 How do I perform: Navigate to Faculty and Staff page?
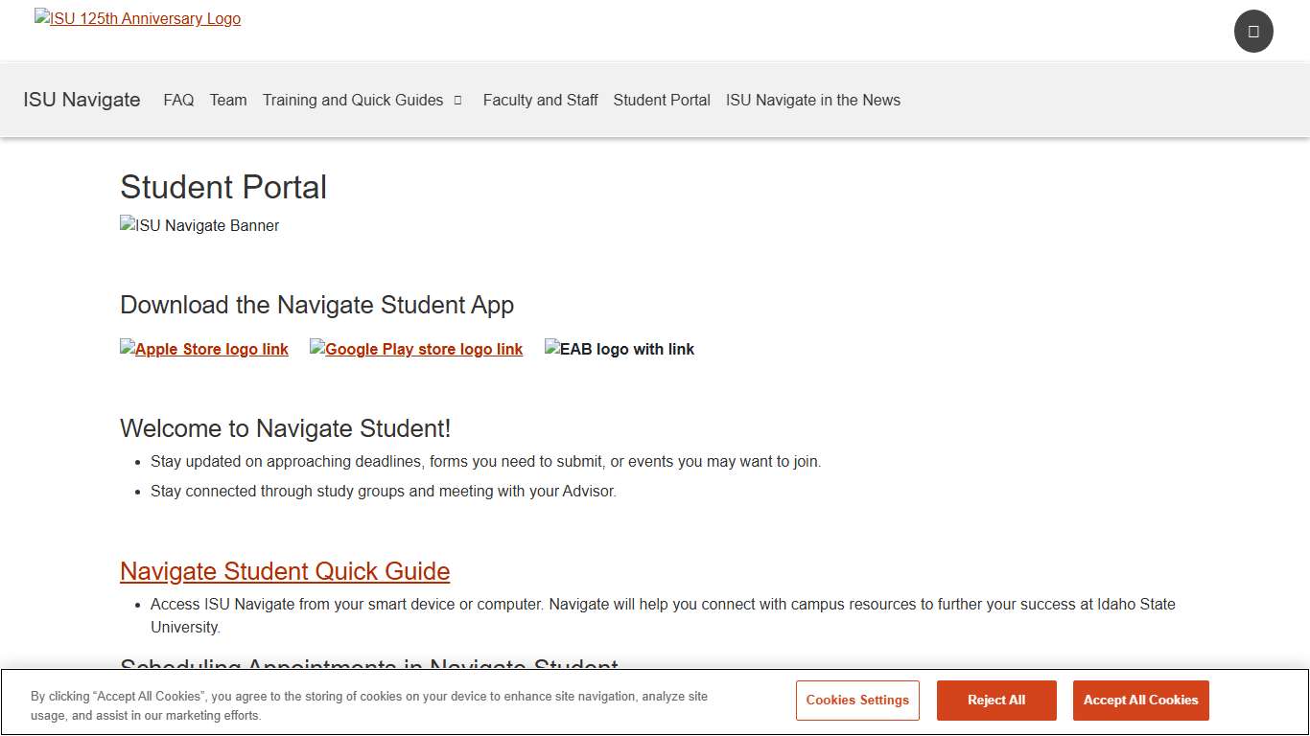[540, 100]
